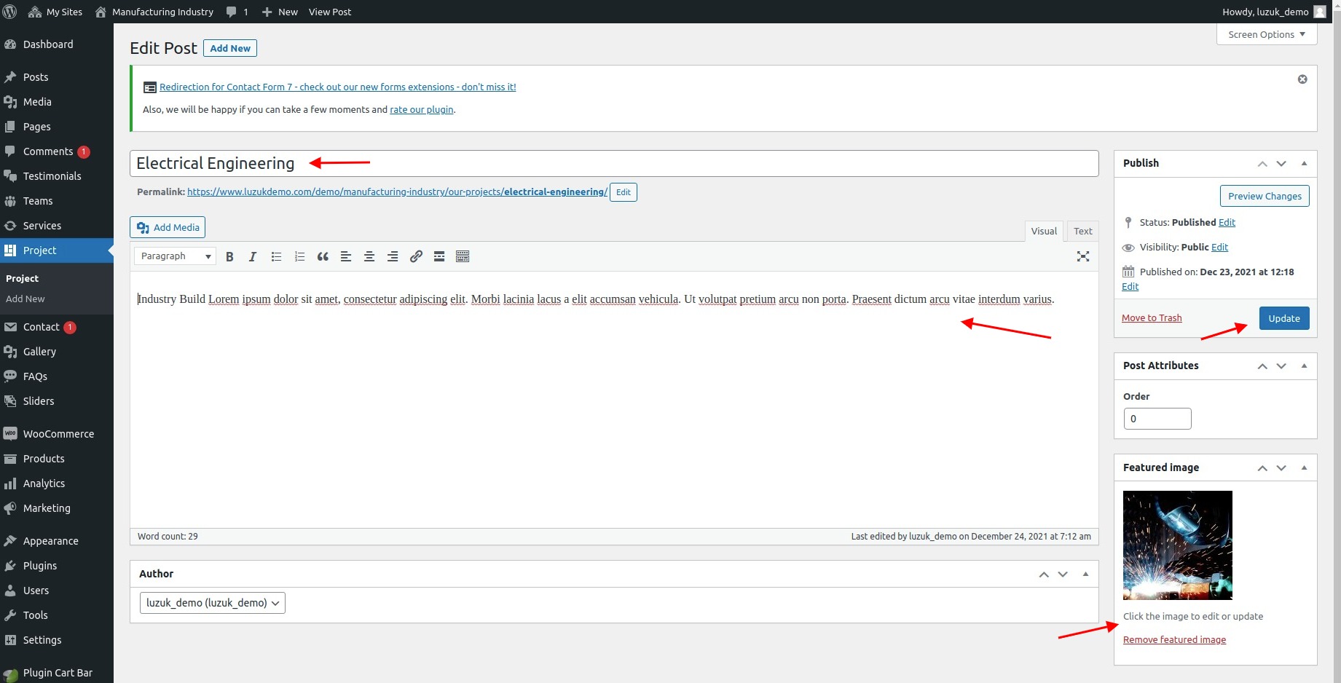Click the Update button

point(1283,318)
